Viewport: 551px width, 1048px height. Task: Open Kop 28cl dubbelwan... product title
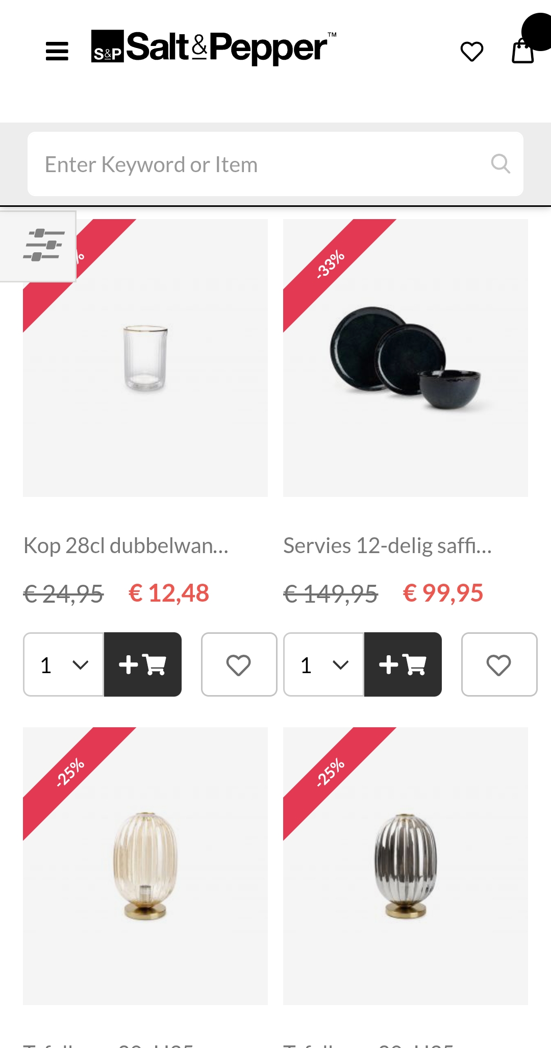126,546
